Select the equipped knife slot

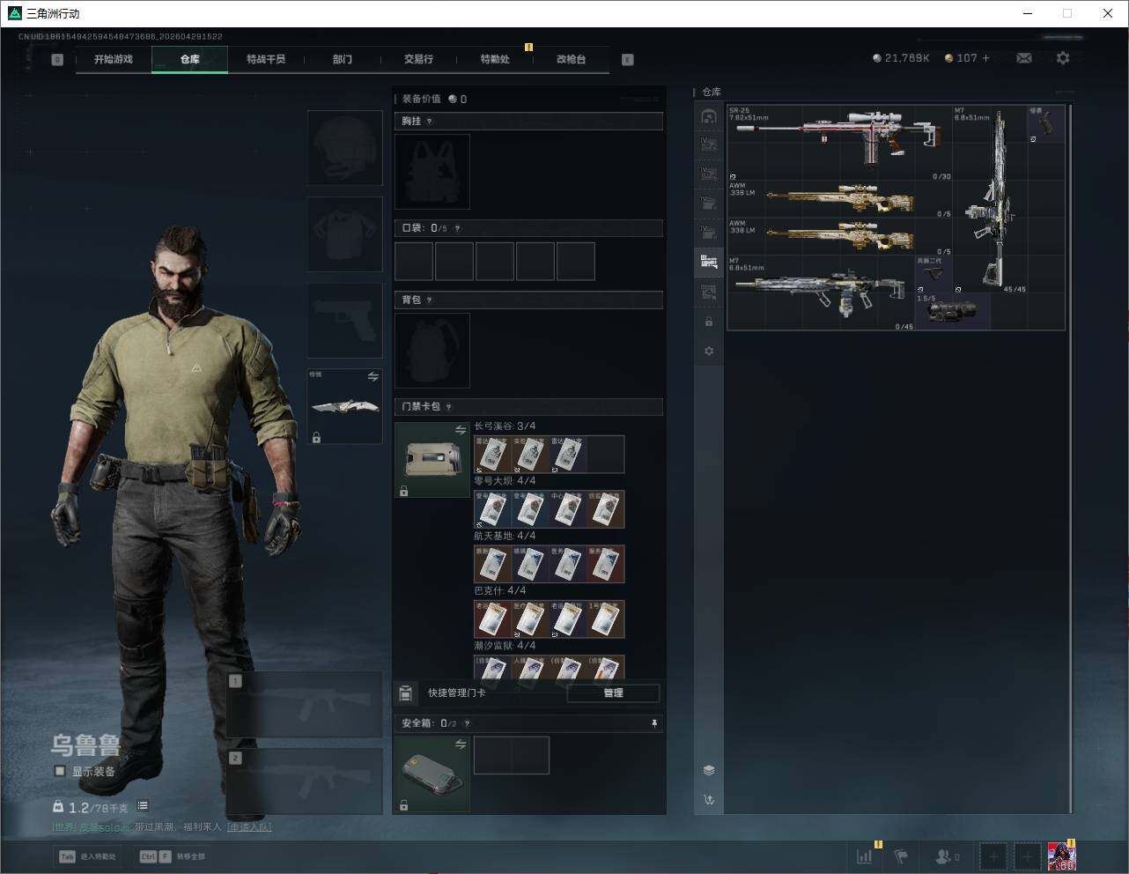click(344, 406)
